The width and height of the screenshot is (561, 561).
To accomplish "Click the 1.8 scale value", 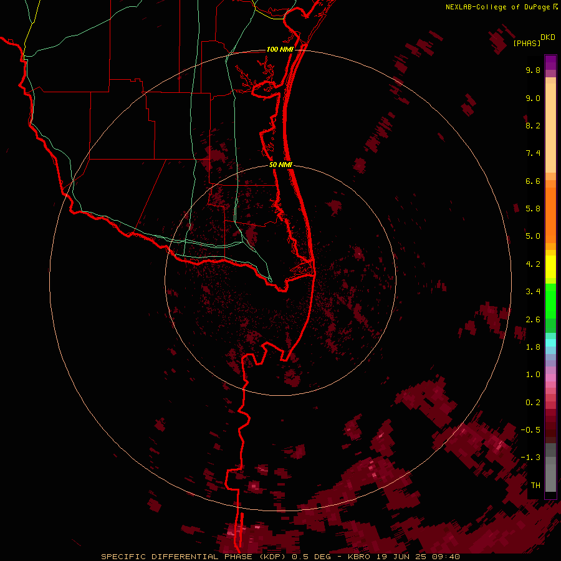I will pyautogui.click(x=533, y=347).
